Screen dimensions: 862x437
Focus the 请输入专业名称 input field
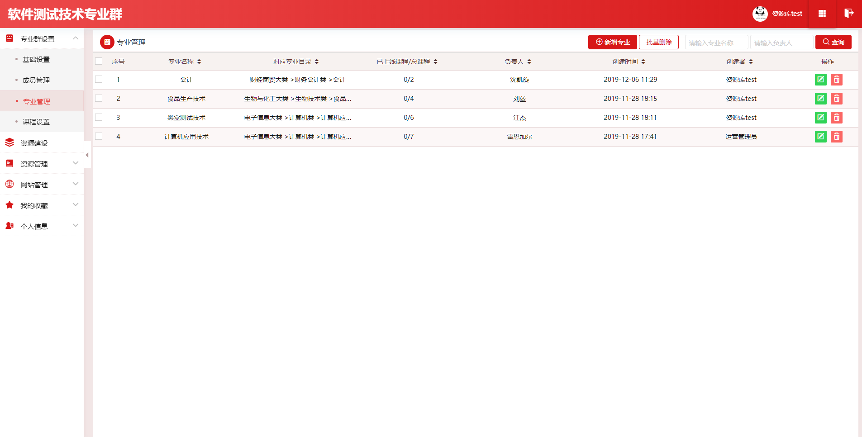[x=717, y=42]
